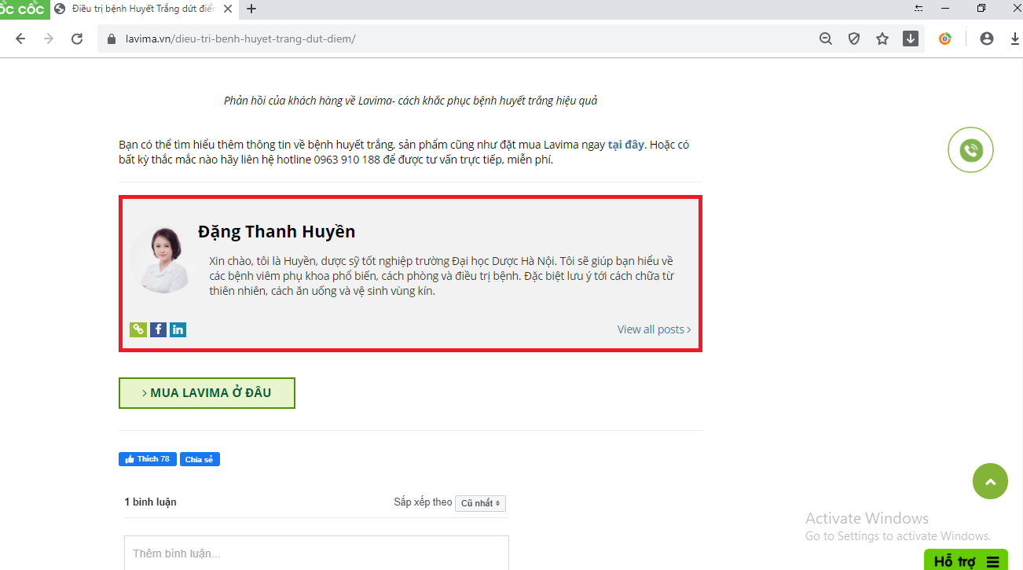The image size is (1023, 570).
Task: Open the Cốc Cốc browser logo menu
Action: click(24, 9)
